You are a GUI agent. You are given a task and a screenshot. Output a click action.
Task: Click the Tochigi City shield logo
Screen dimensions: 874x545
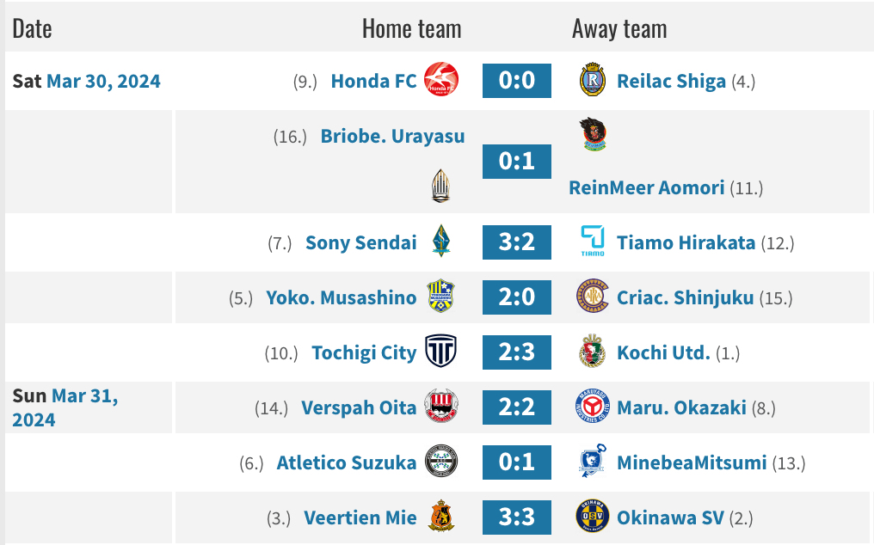point(441,352)
